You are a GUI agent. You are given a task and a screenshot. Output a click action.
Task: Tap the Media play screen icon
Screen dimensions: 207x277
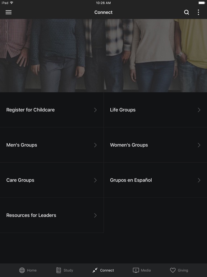[136, 270]
